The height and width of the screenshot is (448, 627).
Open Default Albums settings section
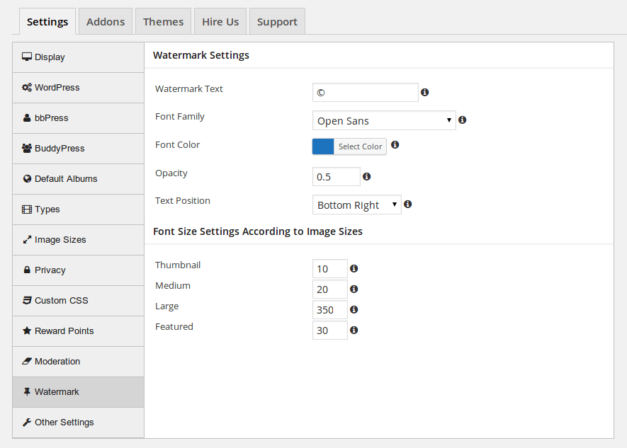pyautogui.click(x=79, y=179)
